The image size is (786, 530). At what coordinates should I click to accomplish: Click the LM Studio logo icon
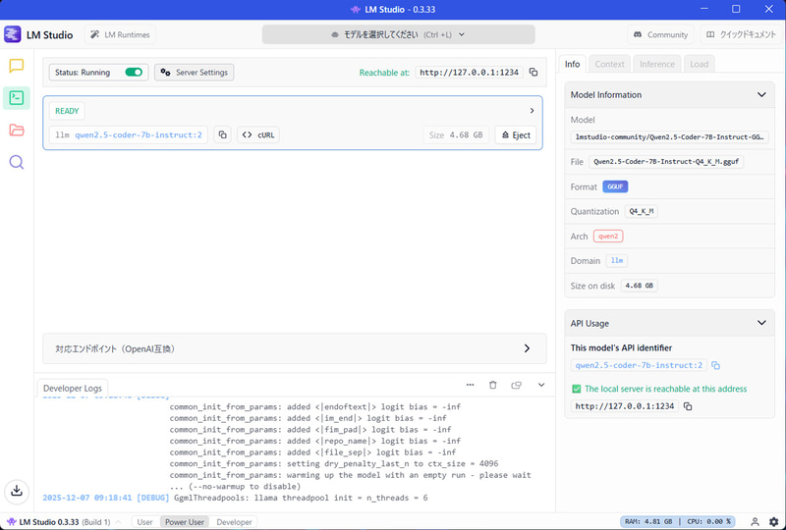coord(12,34)
